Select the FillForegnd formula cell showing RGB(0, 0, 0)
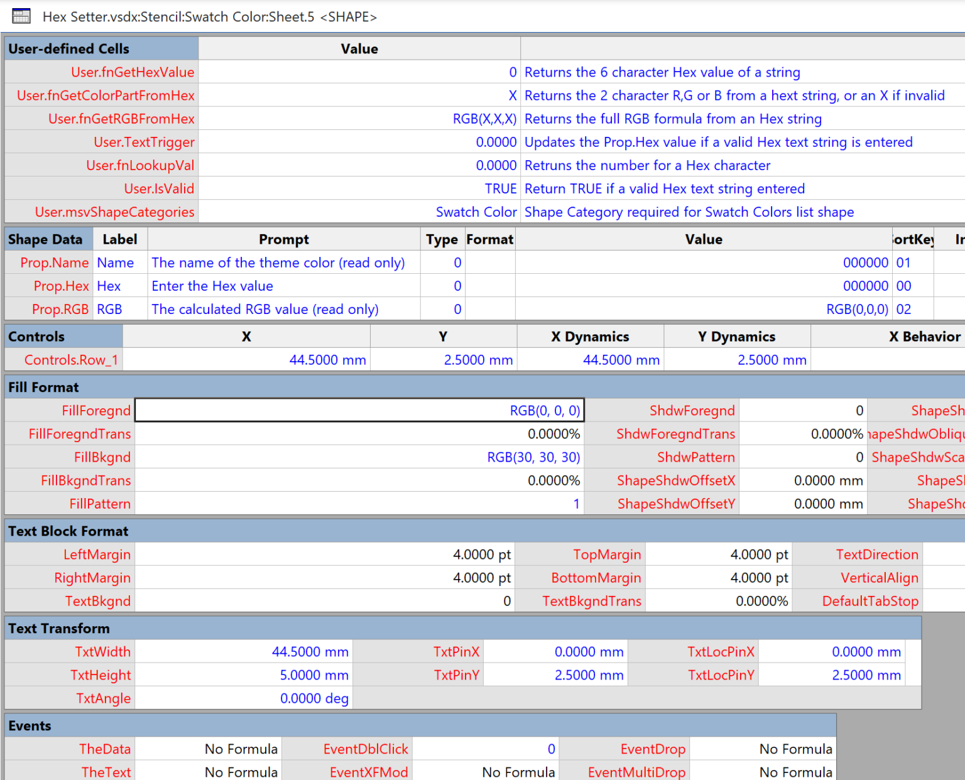965x780 pixels. coord(358,410)
